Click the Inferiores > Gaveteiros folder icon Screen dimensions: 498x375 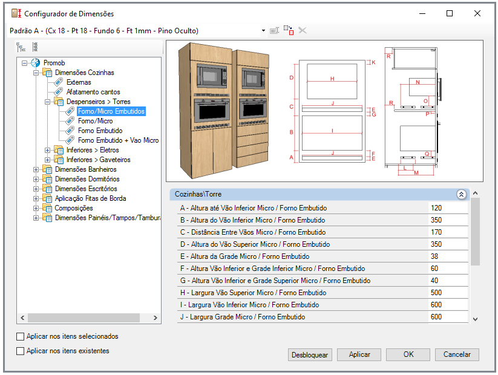(59, 160)
